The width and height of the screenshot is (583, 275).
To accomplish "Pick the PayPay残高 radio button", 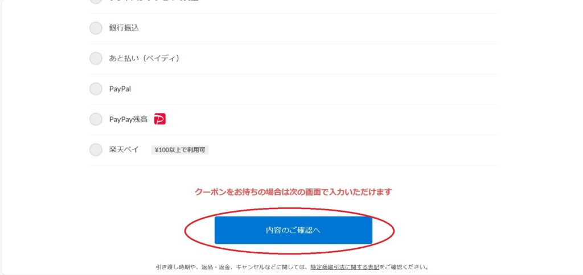I will [96, 119].
